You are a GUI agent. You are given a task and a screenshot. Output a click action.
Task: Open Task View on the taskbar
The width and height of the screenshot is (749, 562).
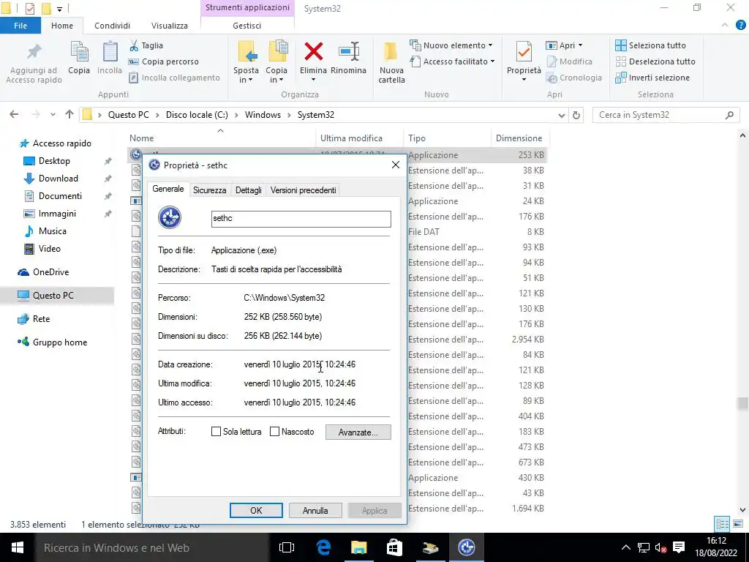287,547
